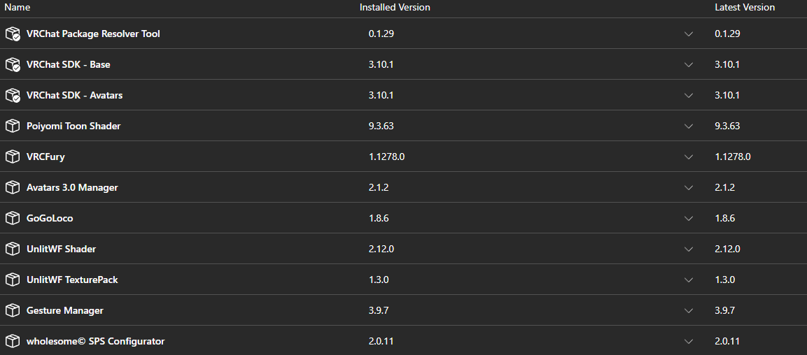The width and height of the screenshot is (807, 355).
Task: Click the VRCFury package icon
Action: pos(13,157)
